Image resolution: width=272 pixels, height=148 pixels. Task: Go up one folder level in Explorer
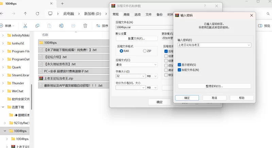pos(25,14)
